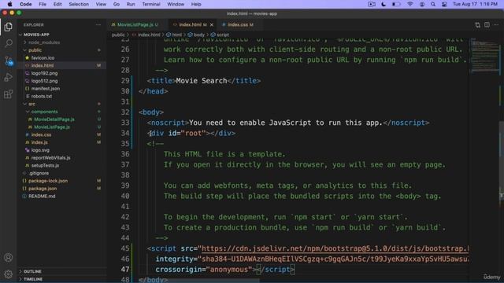Screen dimensions: 504x283
Task: Open setupTests.js file
Action: (x=45, y=166)
